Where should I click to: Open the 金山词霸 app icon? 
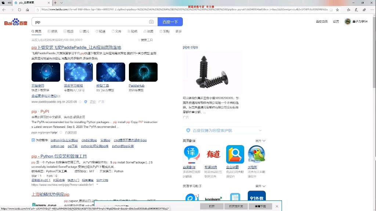[235, 154]
